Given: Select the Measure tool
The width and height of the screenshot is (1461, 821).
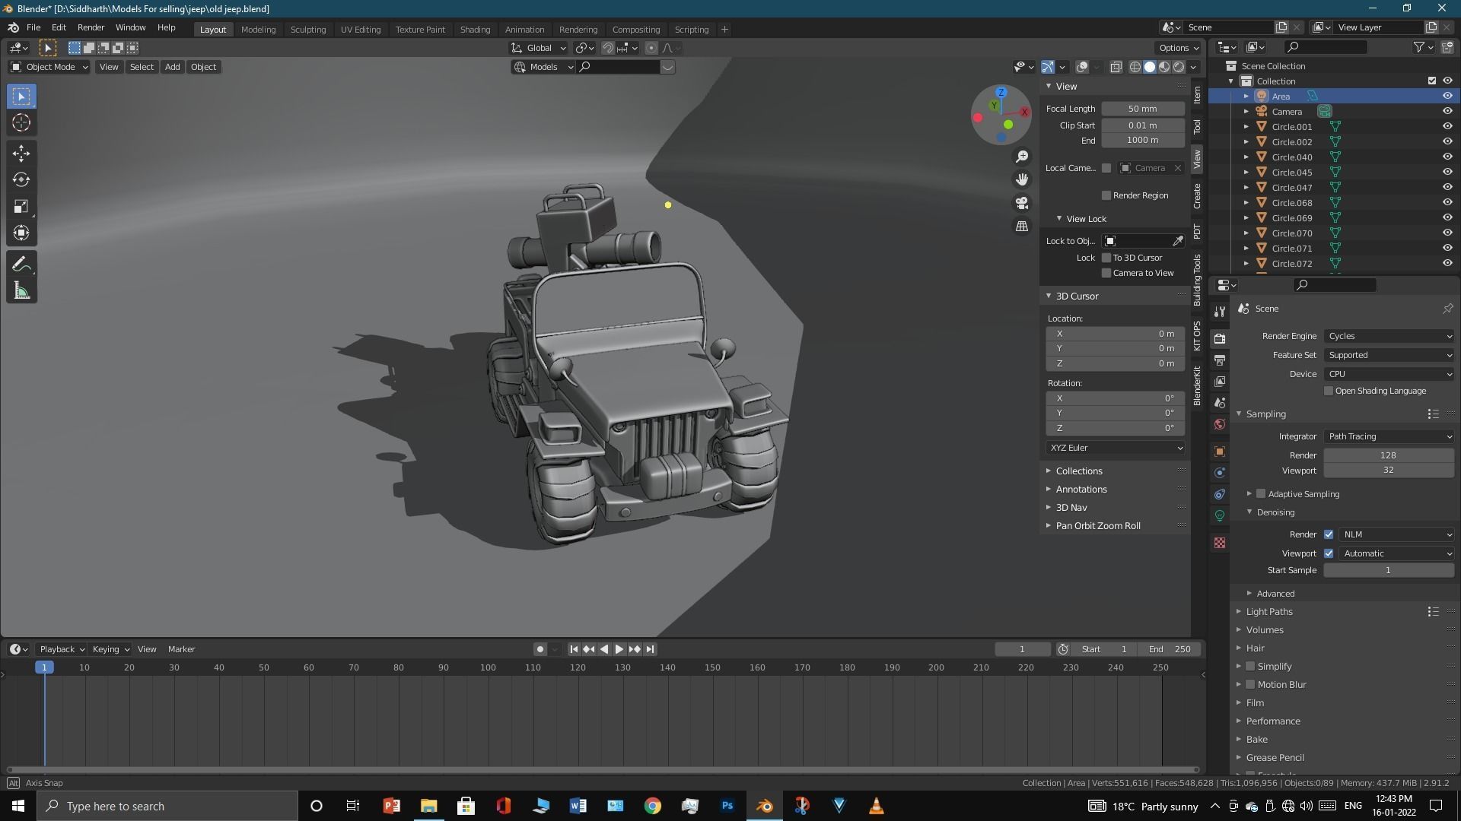Looking at the screenshot, I should [21, 291].
